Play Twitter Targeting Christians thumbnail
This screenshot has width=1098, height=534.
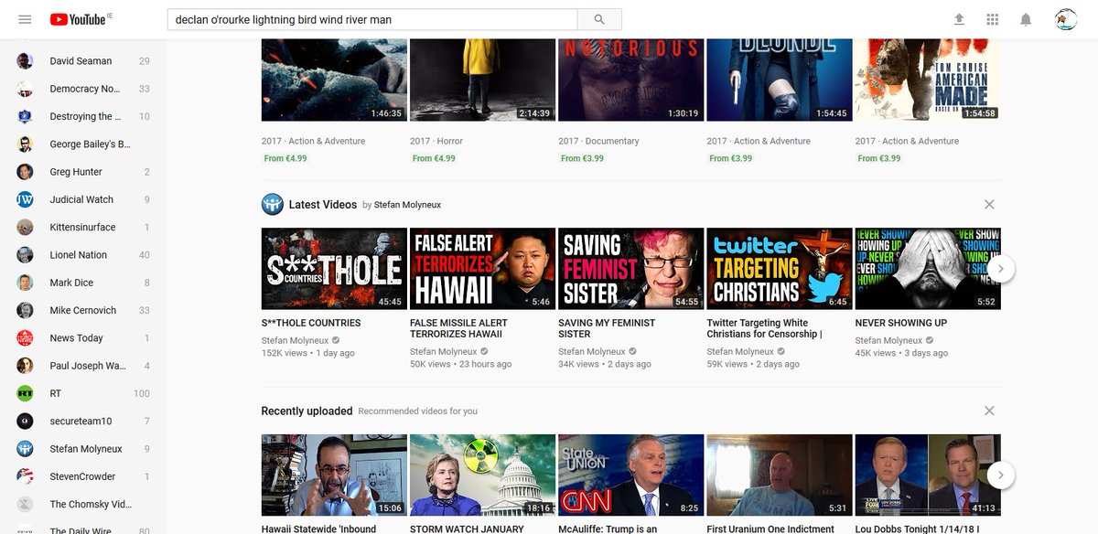780,269
